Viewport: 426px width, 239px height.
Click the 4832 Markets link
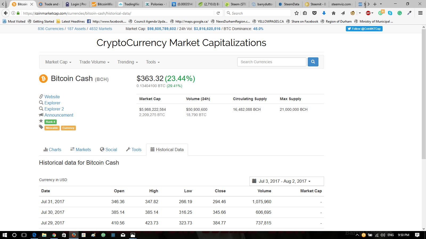pos(101,29)
